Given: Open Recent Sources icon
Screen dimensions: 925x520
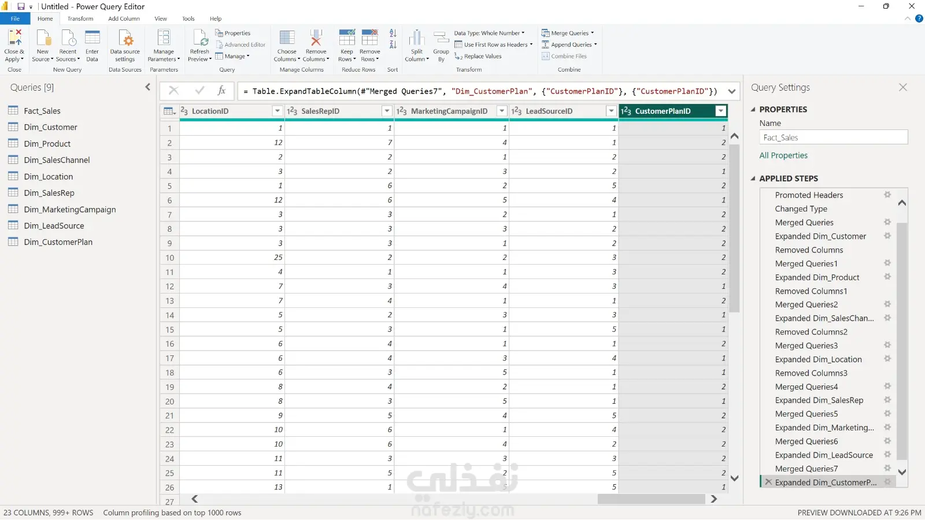Looking at the screenshot, I should coord(68,38).
